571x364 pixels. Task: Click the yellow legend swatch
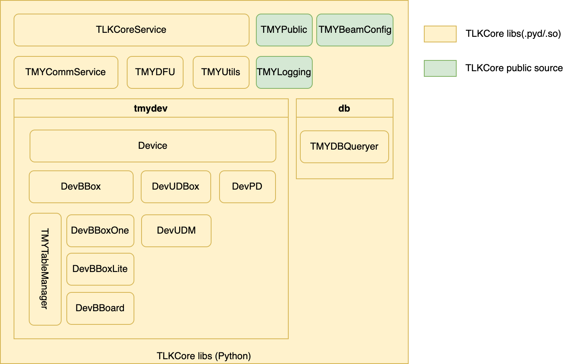coord(440,34)
